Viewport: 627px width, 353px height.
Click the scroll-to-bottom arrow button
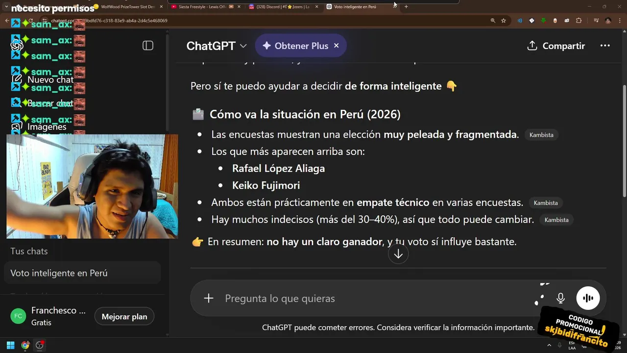[x=398, y=254]
